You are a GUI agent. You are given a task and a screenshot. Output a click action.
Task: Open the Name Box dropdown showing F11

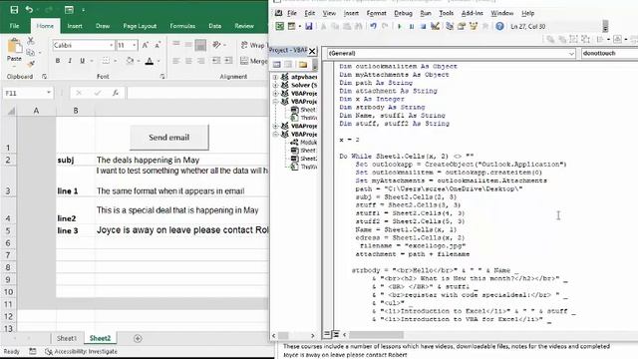(x=49, y=93)
